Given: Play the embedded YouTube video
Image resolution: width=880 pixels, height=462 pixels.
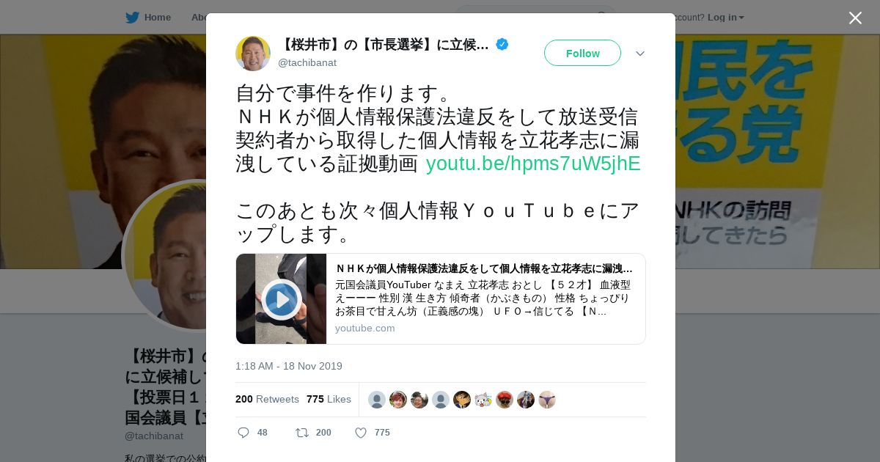Looking at the screenshot, I should coord(282,299).
